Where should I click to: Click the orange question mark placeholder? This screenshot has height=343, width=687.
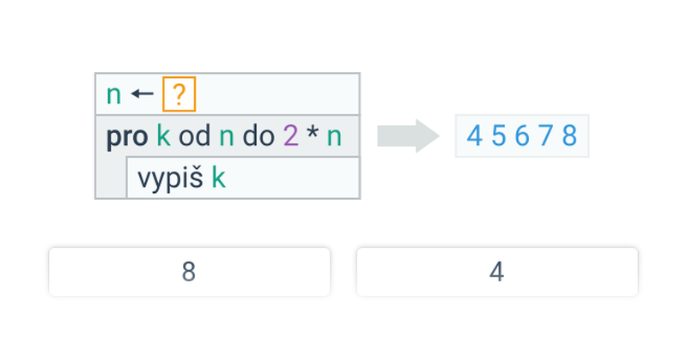pos(179,94)
